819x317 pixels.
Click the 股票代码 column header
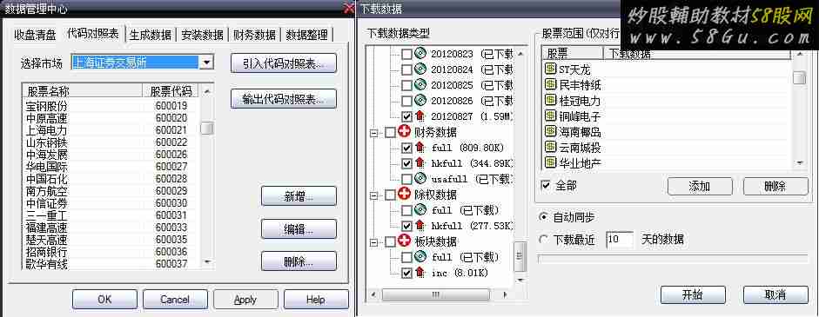click(171, 91)
